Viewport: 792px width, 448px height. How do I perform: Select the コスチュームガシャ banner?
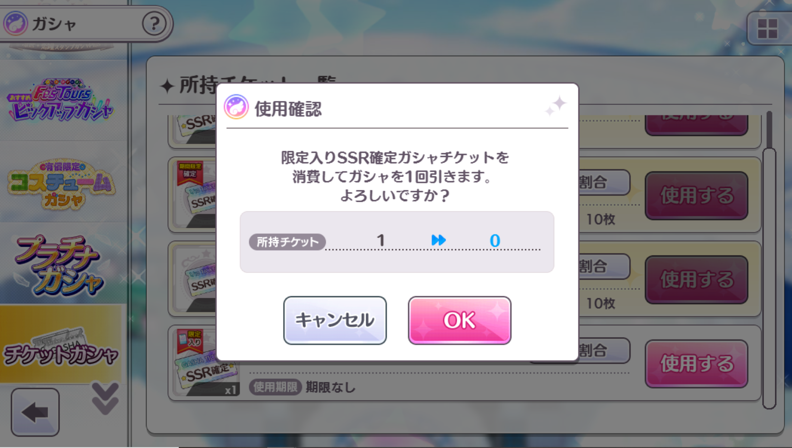(61, 184)
